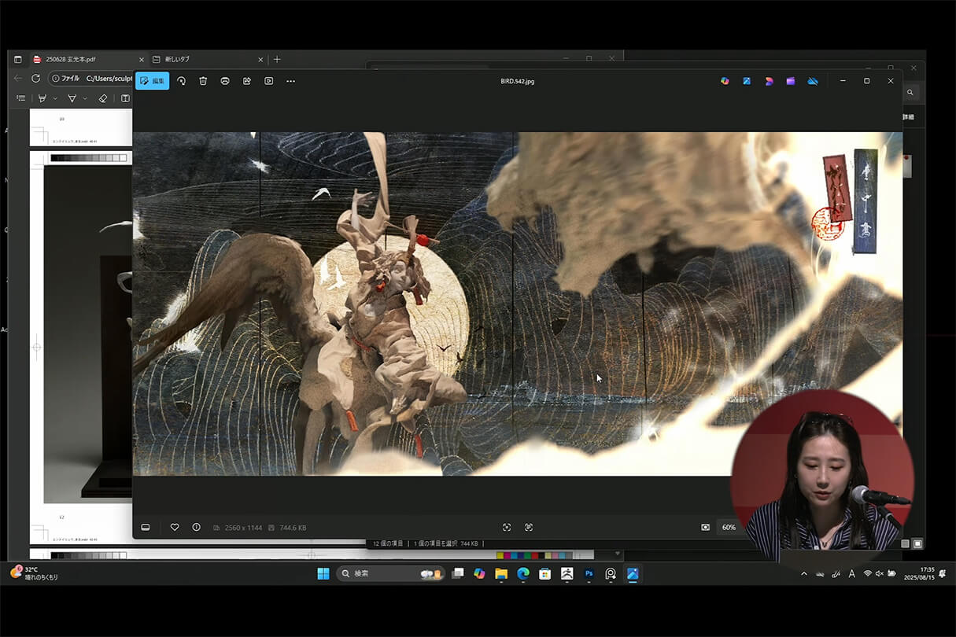Reload the PDF page in browser
This screenshot has width=956, height=637.
click(x=35, y=79)
